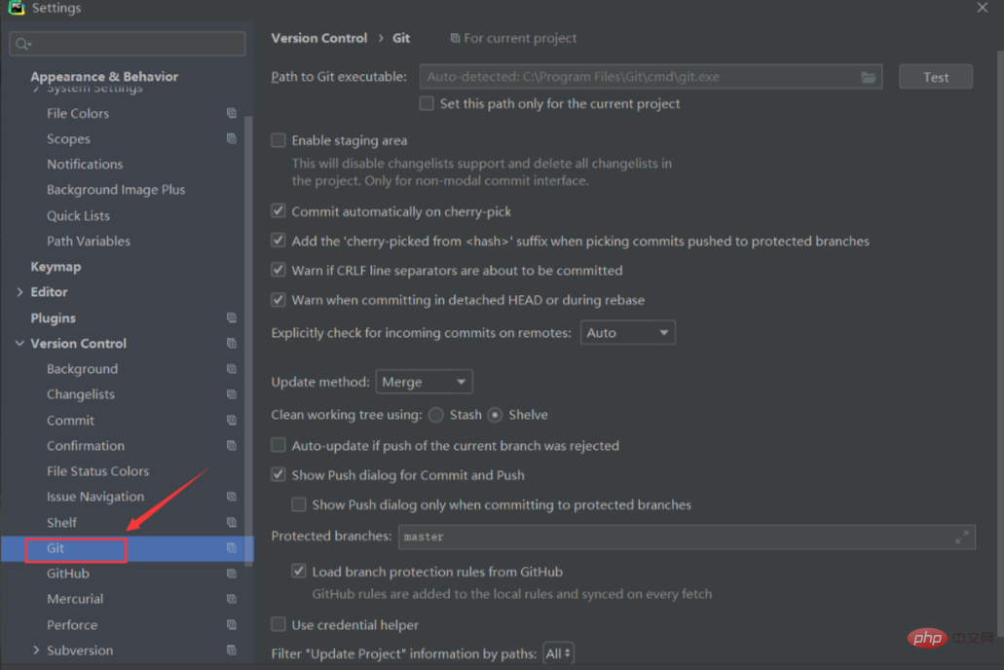Viewport: 1004px width, 670px height.
Task: Enable the staging area checkbox
Action: 279,140
